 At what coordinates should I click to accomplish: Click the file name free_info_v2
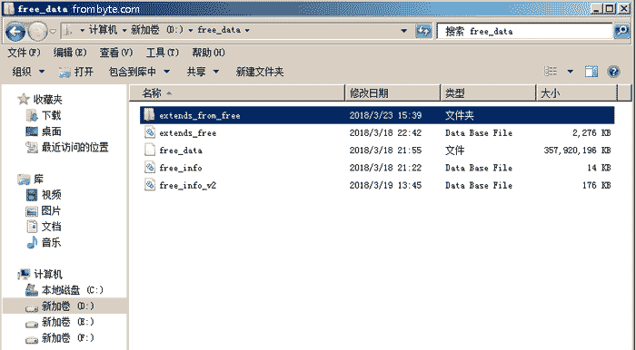click(x=187, y=186)
